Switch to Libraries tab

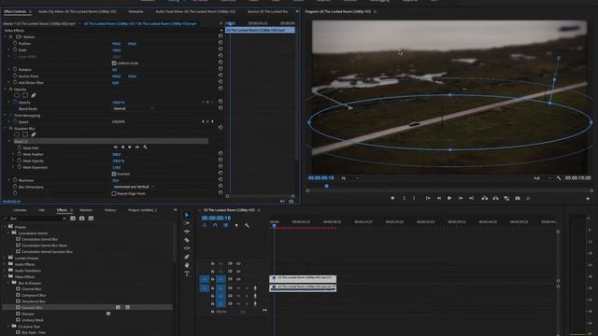[x=20, y=210]
